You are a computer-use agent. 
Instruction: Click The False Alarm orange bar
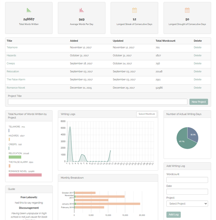(x=10, y=166)
